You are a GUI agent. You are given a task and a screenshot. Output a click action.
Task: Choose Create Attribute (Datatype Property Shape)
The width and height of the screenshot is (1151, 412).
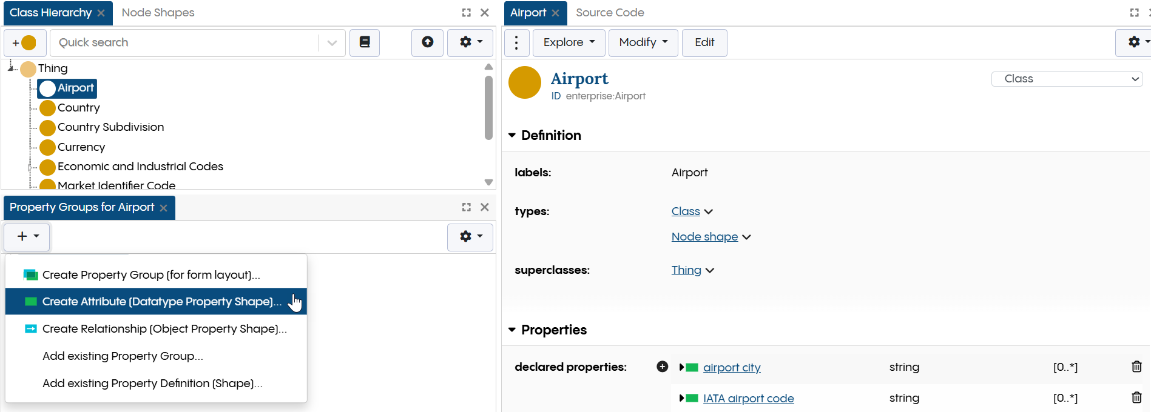click(156, 301)
